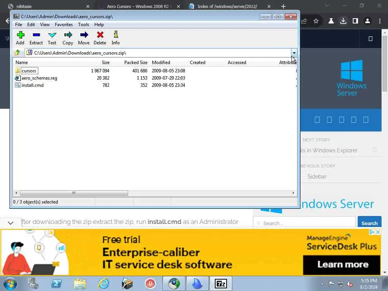
Task: Open the File menu
Action: [x=19, y=25]
